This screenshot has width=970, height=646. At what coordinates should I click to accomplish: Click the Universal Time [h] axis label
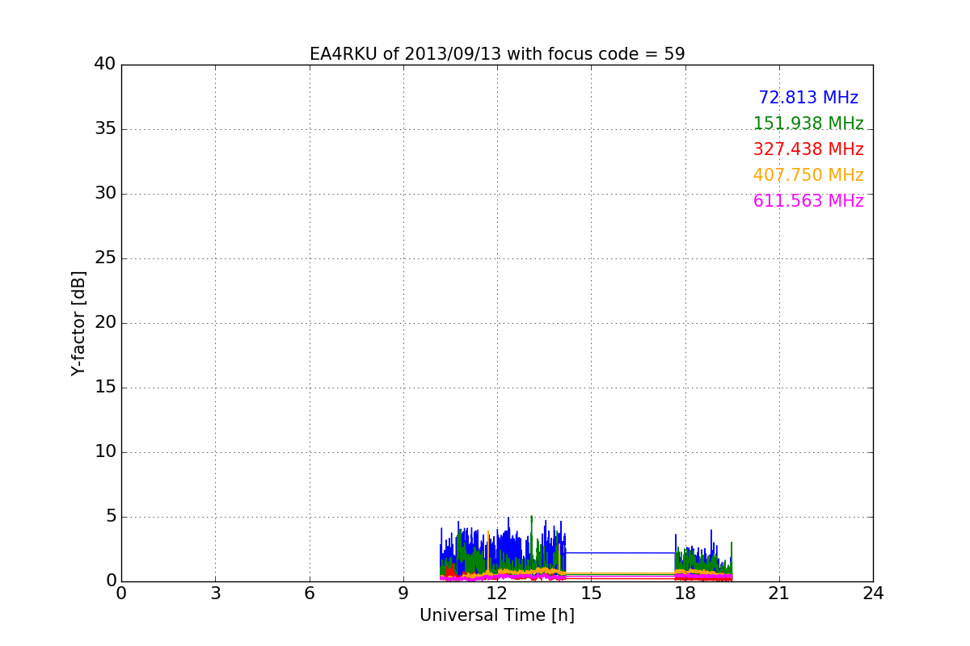[x=497, y=615]
